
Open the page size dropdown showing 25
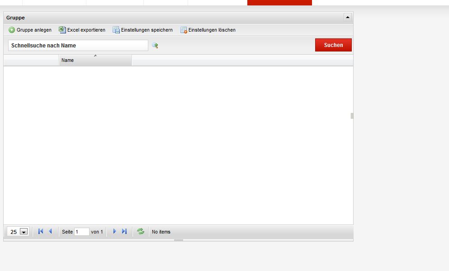[x=24, y=232]
